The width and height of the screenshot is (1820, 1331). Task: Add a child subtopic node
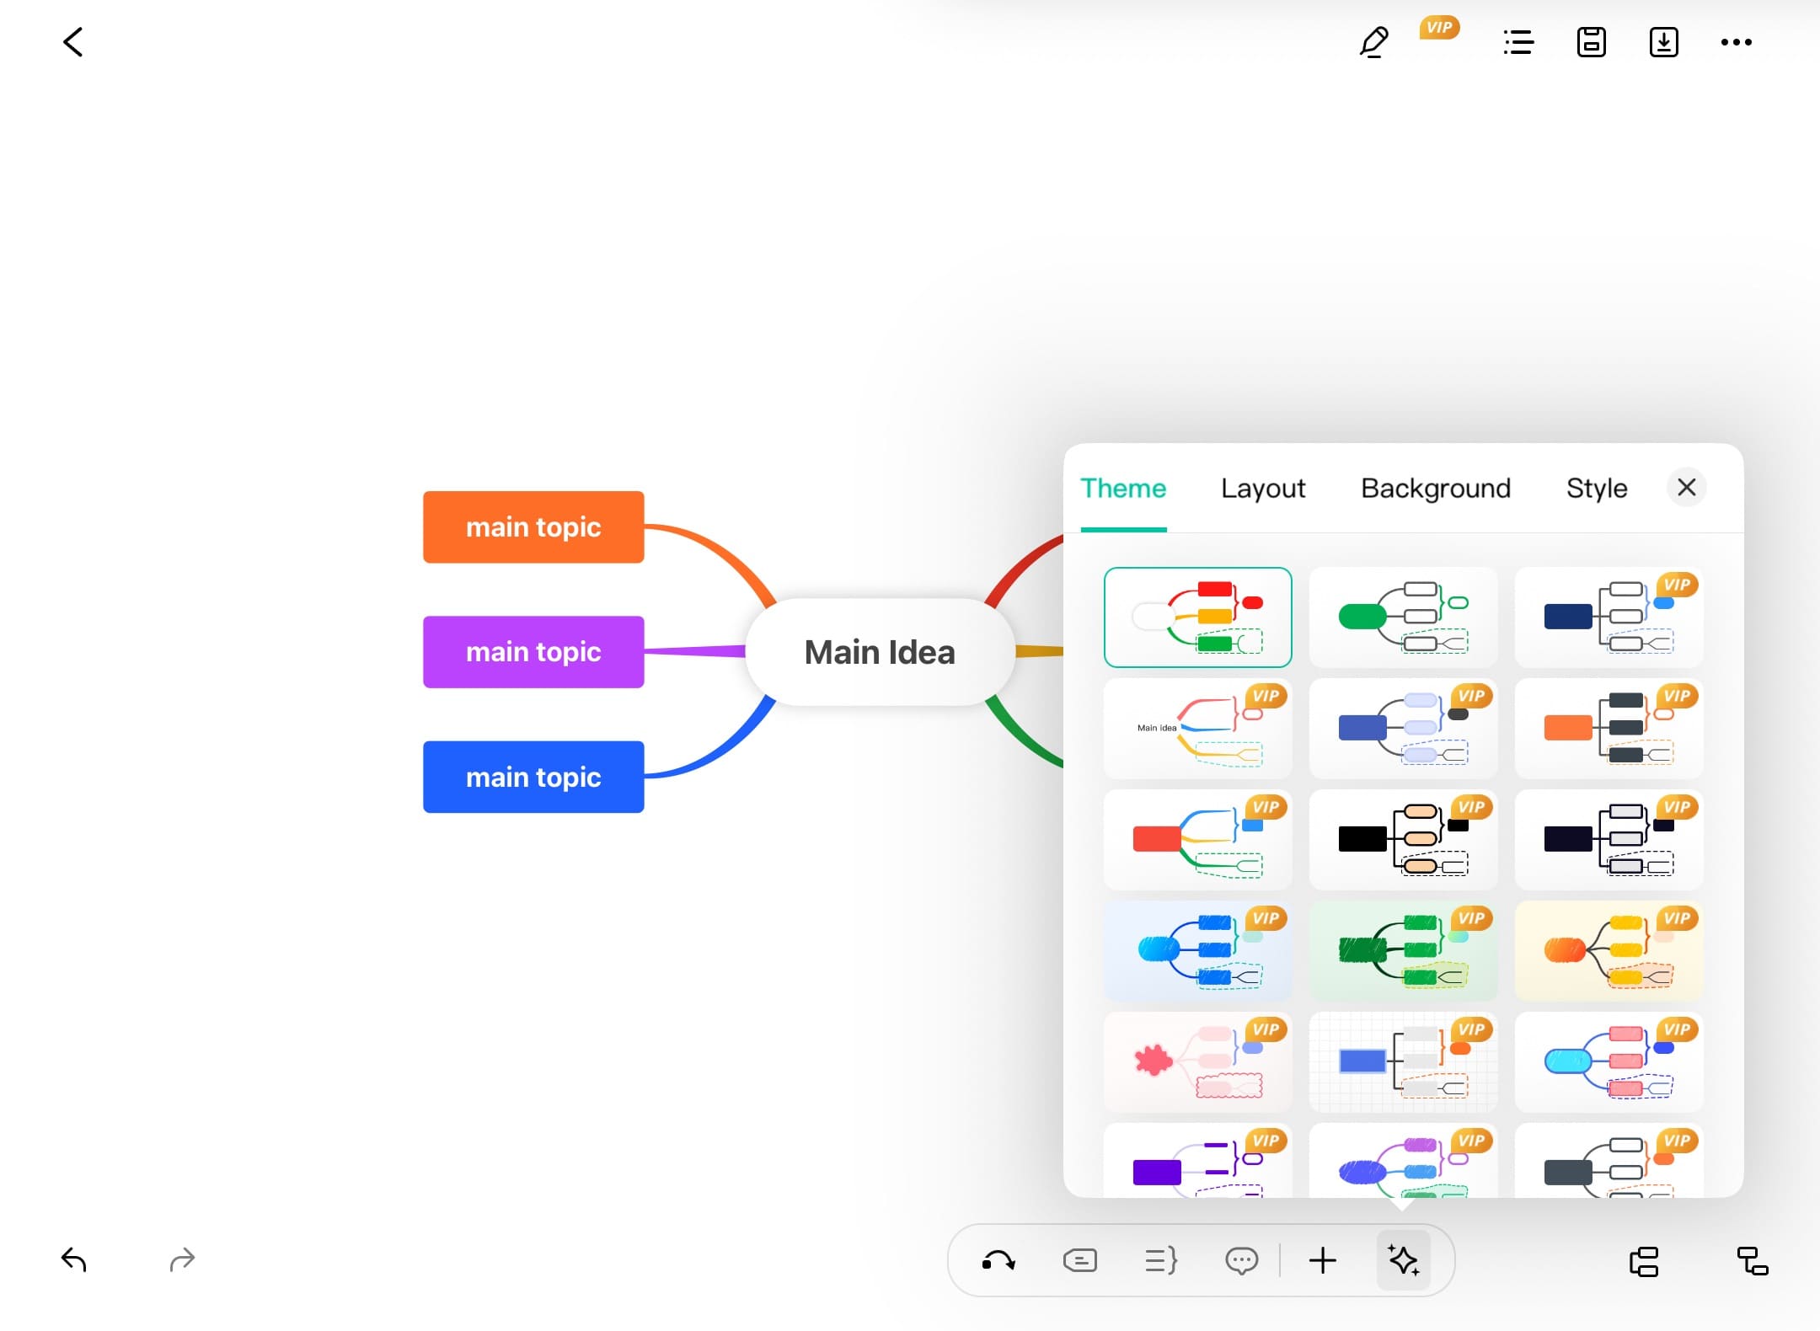click(1752, 1261)
